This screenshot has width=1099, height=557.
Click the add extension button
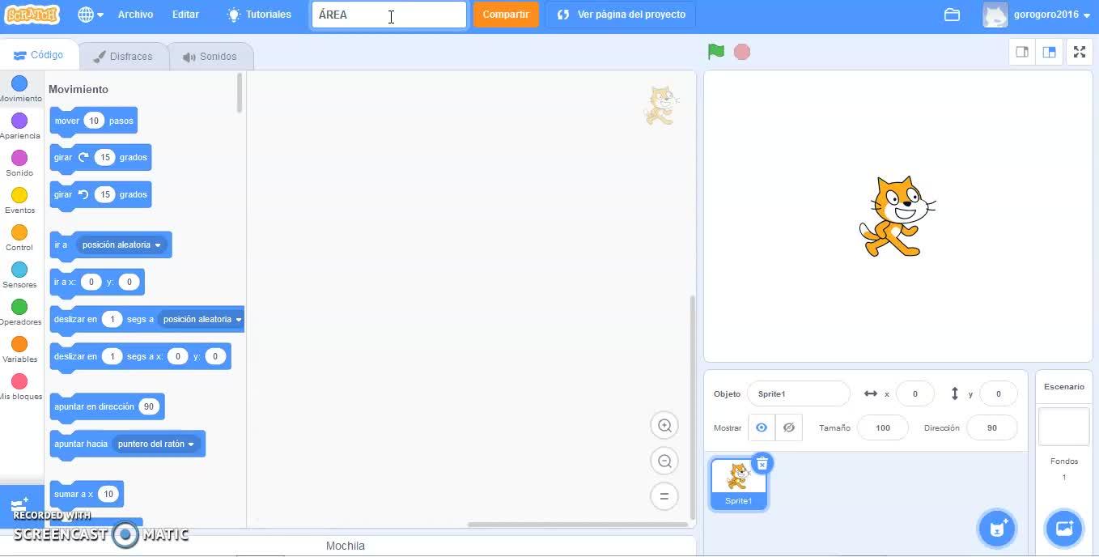point(21,506)
